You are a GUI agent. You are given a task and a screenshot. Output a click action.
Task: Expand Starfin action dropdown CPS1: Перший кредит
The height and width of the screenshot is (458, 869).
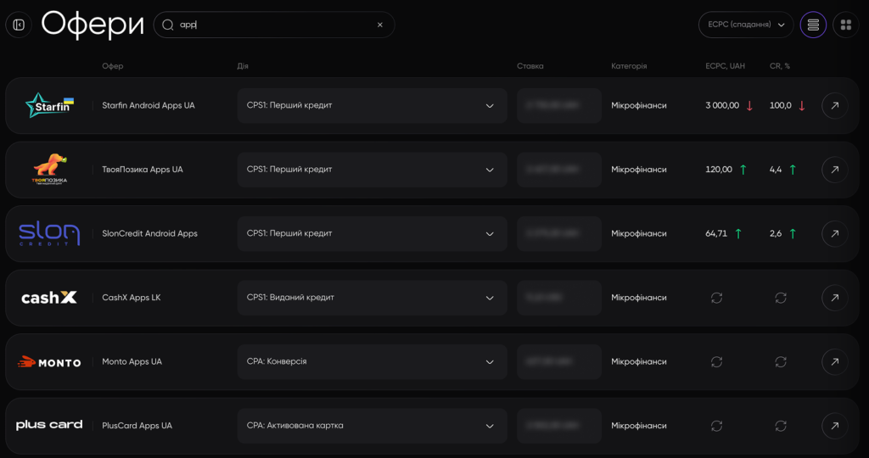(x=372, y=105)
